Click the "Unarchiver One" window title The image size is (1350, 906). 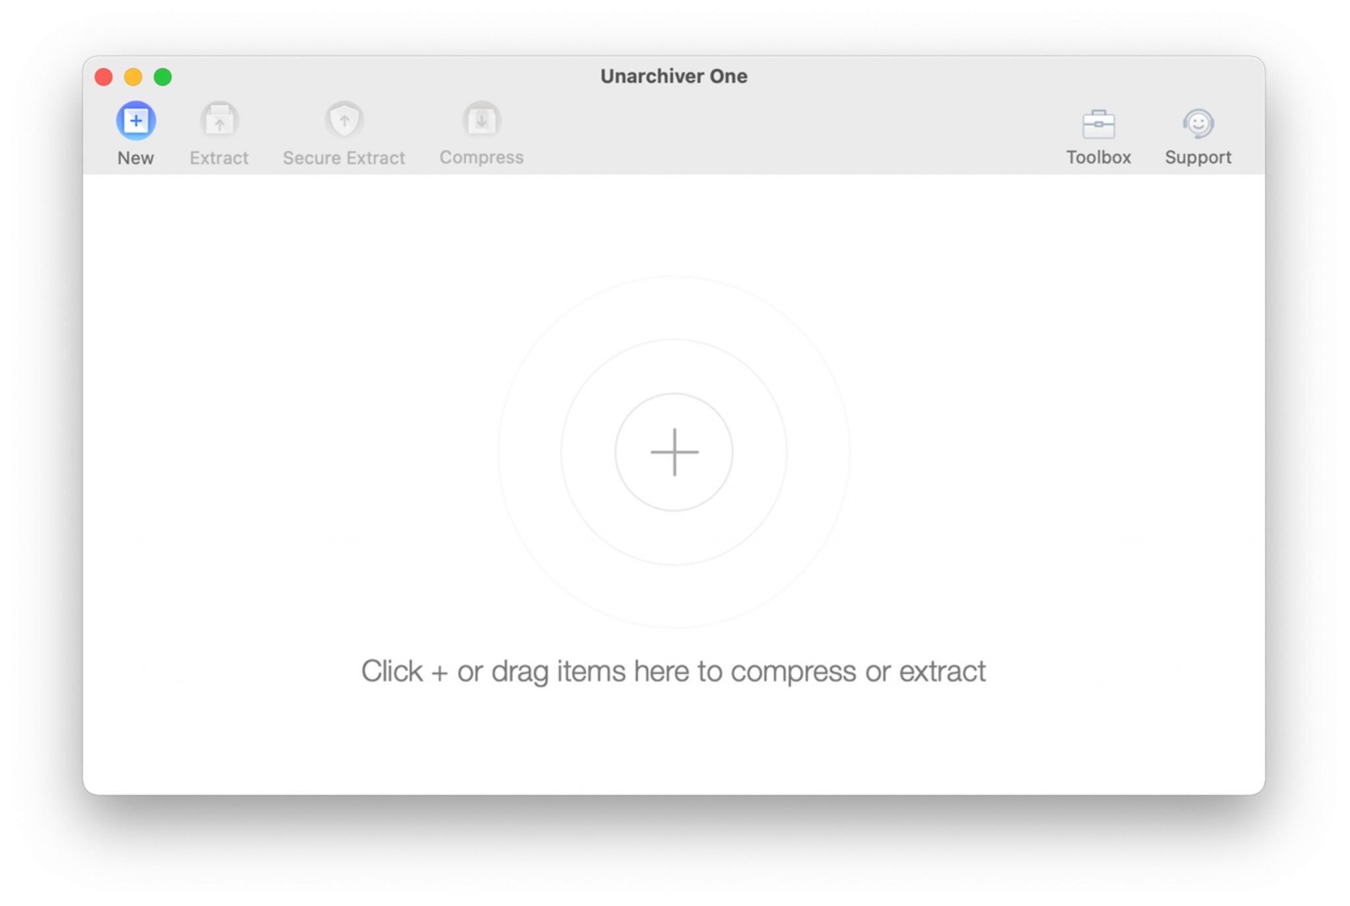674,76
